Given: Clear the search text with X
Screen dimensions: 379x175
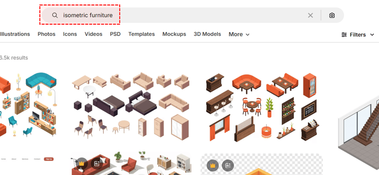Looking at the screenshot, I should pos(311,15).
